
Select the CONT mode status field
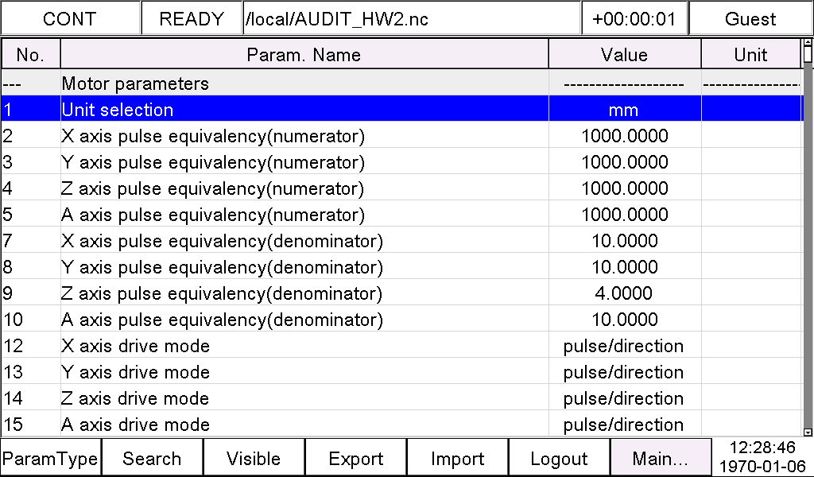click(70, 19)
